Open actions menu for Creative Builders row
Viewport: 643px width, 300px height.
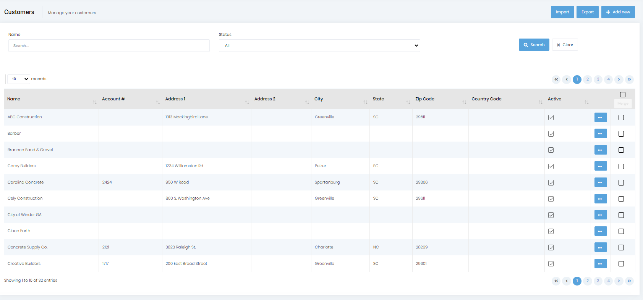601,263
